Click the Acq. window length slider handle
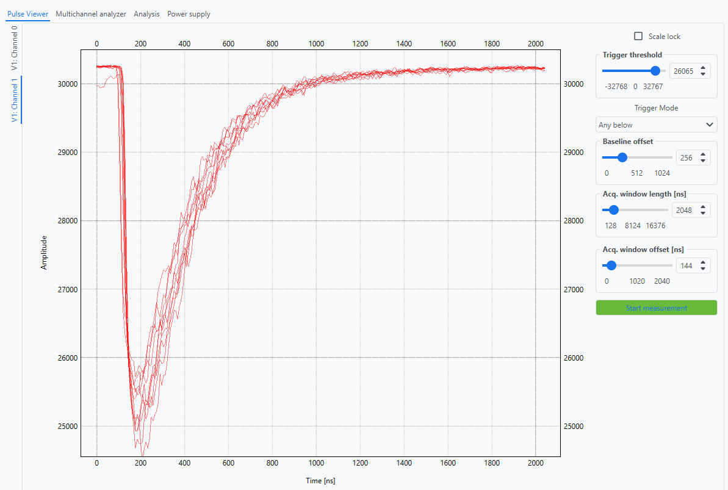 (x=614, y=210)
